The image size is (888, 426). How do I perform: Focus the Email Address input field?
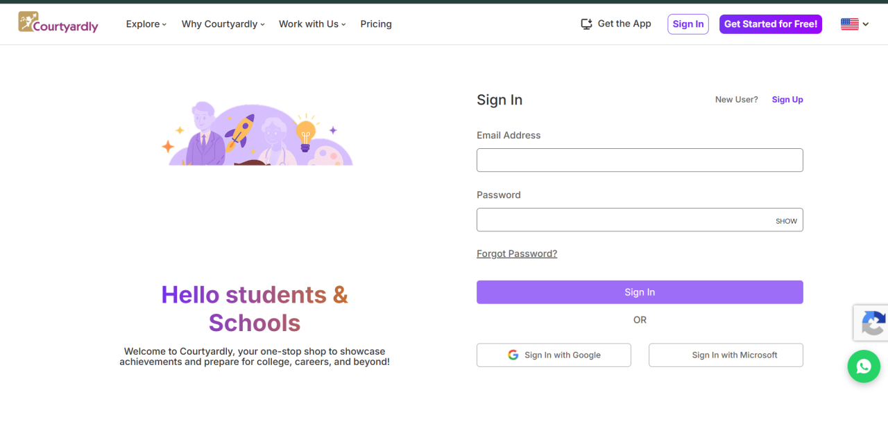pos(640,160)
